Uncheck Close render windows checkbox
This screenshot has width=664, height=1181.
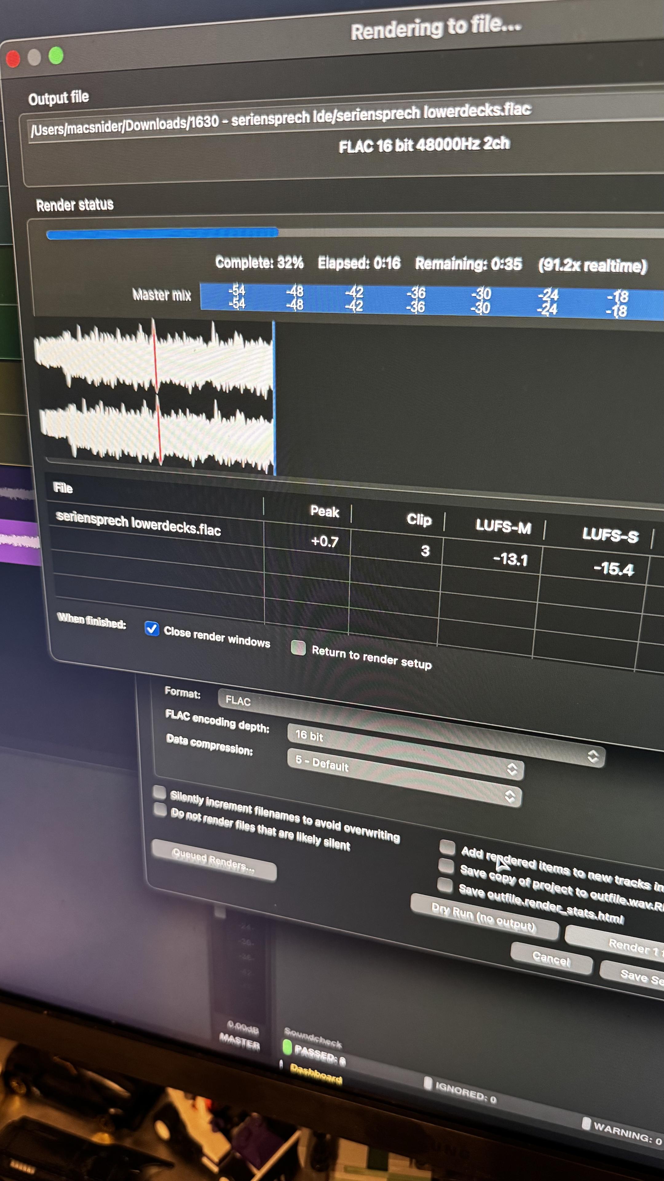[152, 629]
